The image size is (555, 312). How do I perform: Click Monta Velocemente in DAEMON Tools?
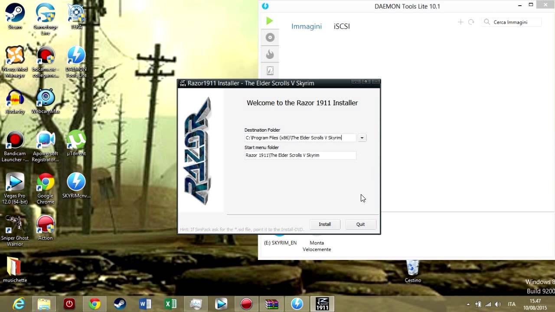click(x=317, y=246)
